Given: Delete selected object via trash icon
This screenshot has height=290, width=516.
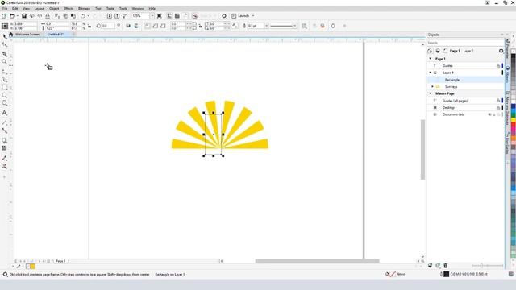Looking at the screenshot, I should (x=446, y=265).
